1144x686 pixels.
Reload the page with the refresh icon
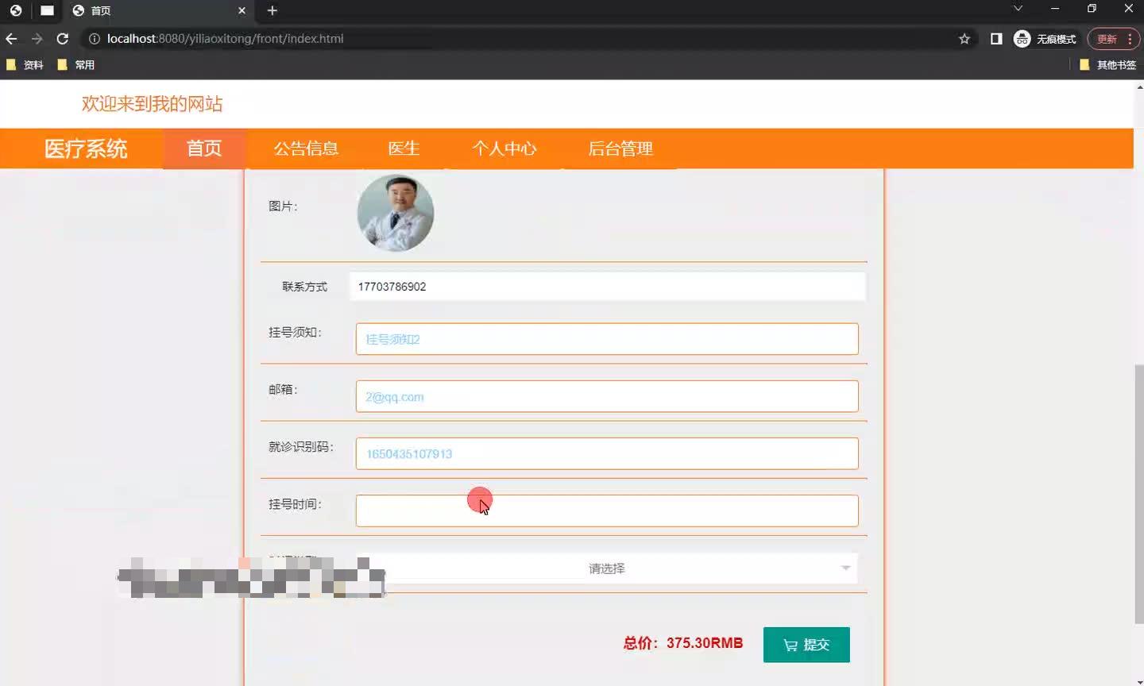[x=62, y=38]
